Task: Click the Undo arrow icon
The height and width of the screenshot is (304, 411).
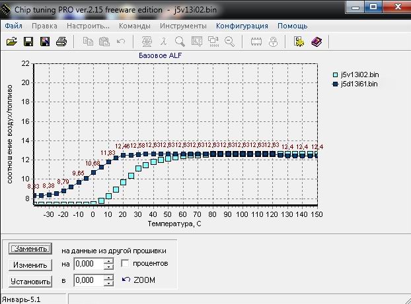Action: coord(121,42)
